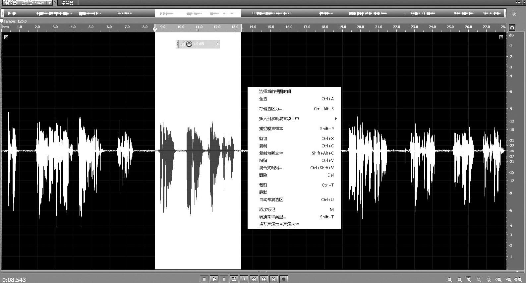This screenshot has height=283, width=526.
Task: Choose 存储选区为... from context menu
Action: pyautogui.click(x=294, y=109)
